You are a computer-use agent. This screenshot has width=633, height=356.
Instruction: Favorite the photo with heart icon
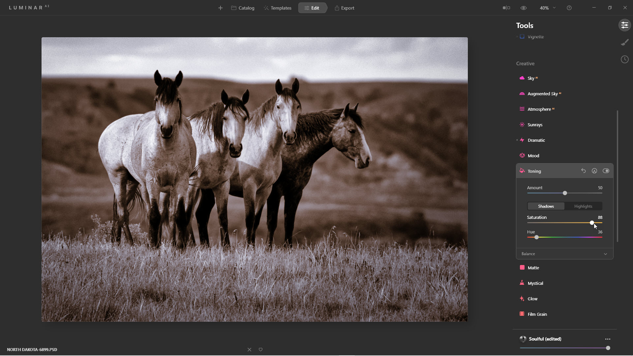click(260, 349)
